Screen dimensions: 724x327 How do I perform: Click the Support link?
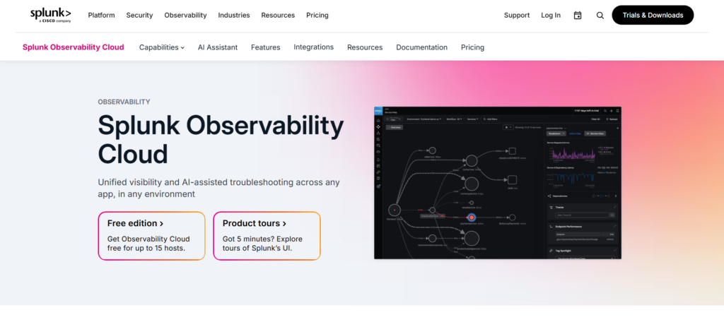(x=517, y=16)
